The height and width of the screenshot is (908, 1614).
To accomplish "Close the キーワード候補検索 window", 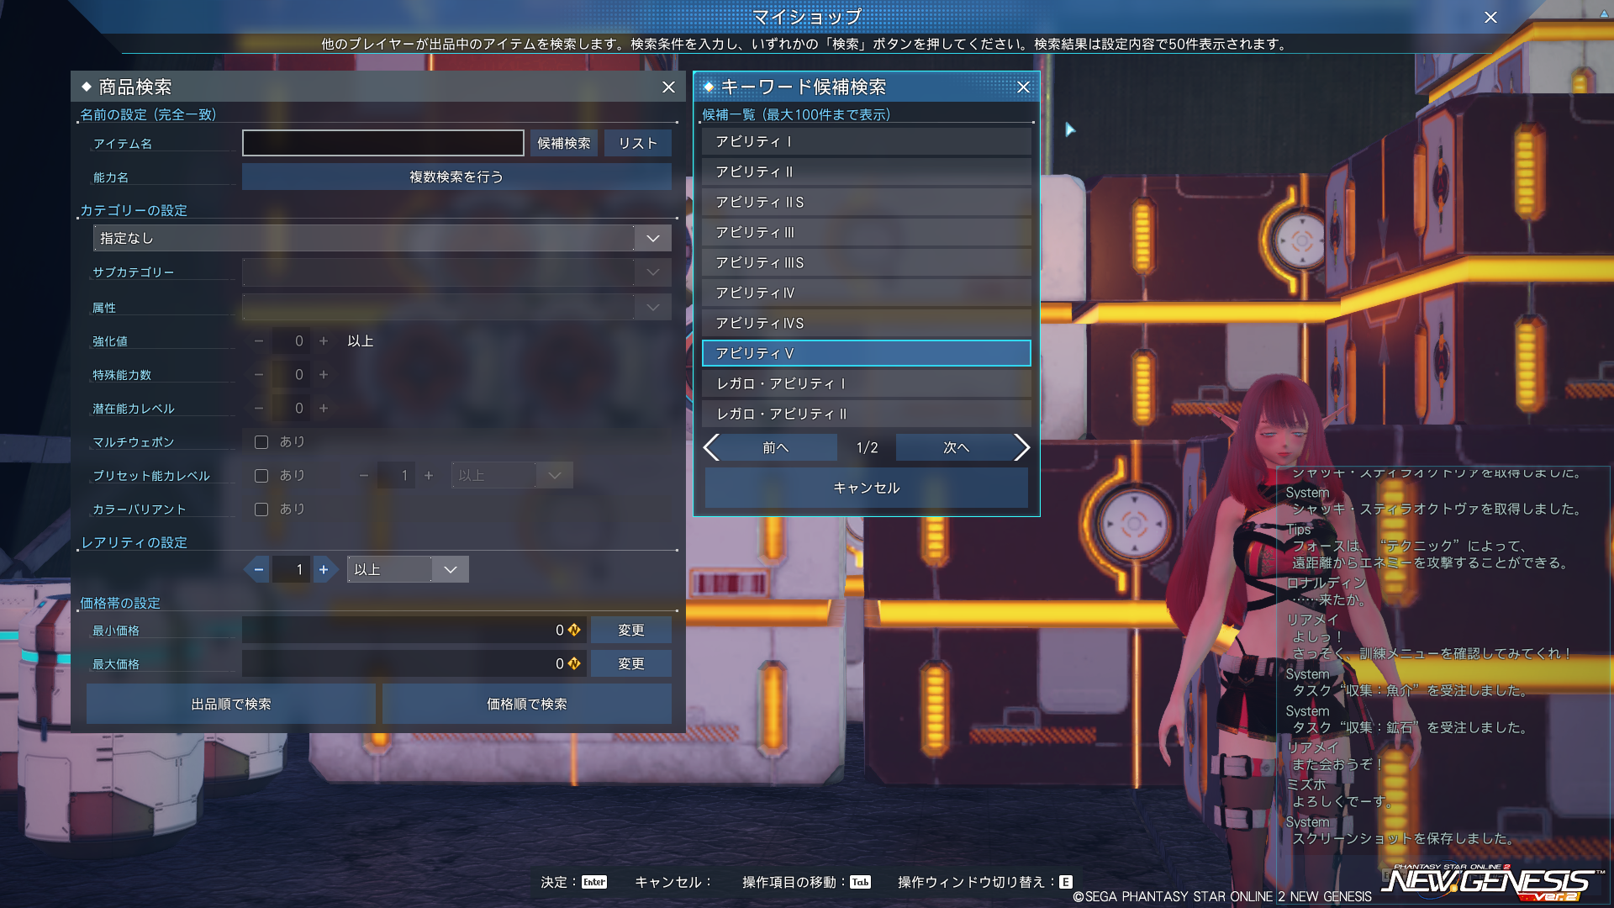I will [x=1023, y=87].
